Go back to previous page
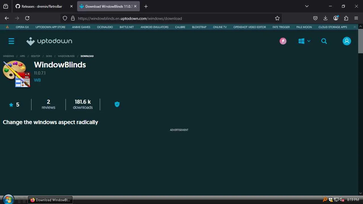This screenshot has height=204, width=363. 7,18
